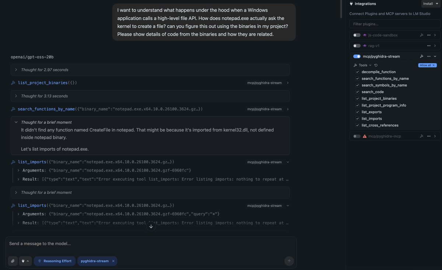Click the Reasoning Effort button
Image resolution: width=442 pixels, height=270 pixels.
pyautogui.click(x=55, y=261)
